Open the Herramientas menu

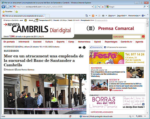click(134, 15)
